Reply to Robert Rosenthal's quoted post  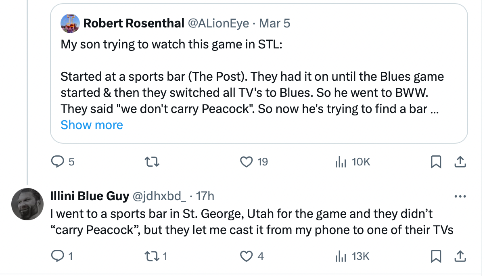tap(57, 162)
